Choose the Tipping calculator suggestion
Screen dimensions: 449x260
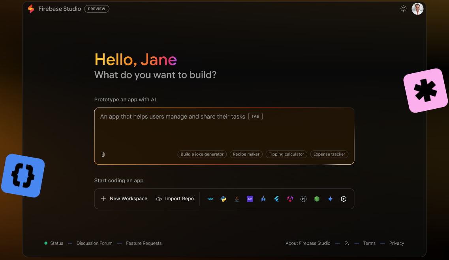[x=286, y=154]
